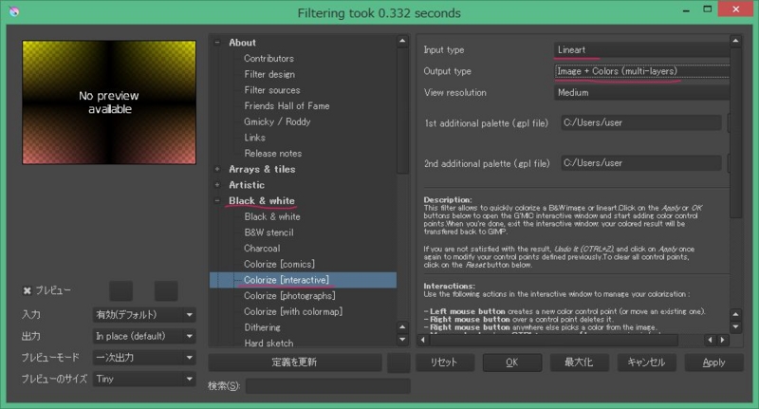Select the Colorize [photographs] filter
The width and height of the screenshot is (759, 409).
pyautogui.click(x=289, y=296)
